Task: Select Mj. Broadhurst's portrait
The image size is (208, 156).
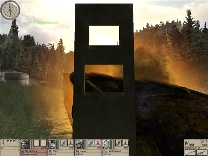Action: [24, 144]
